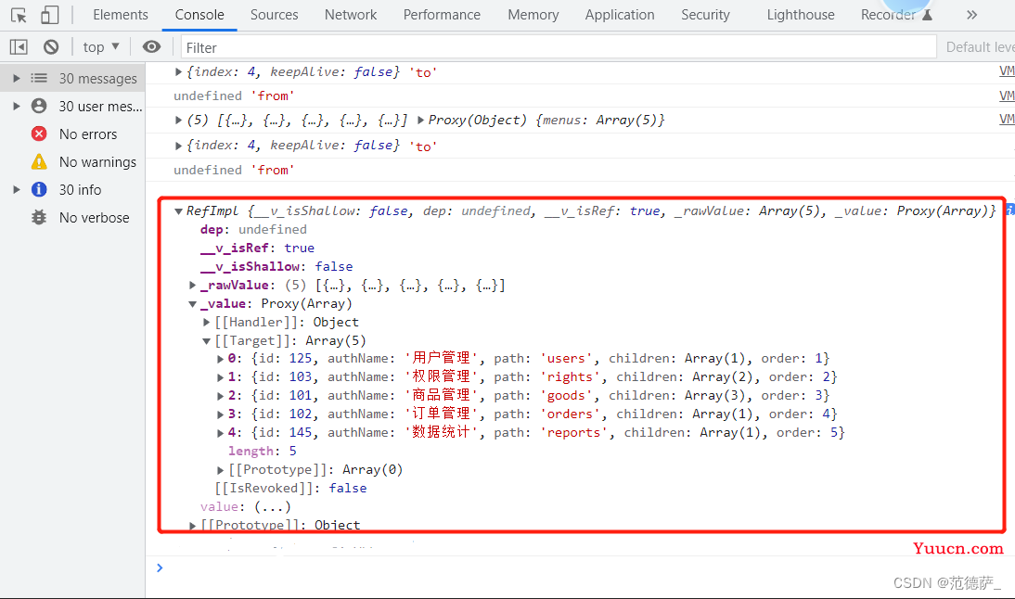This screenshot has width=1015, height=599.
Task: Switch to the Console tab
Action: click(x=199, y=15)
